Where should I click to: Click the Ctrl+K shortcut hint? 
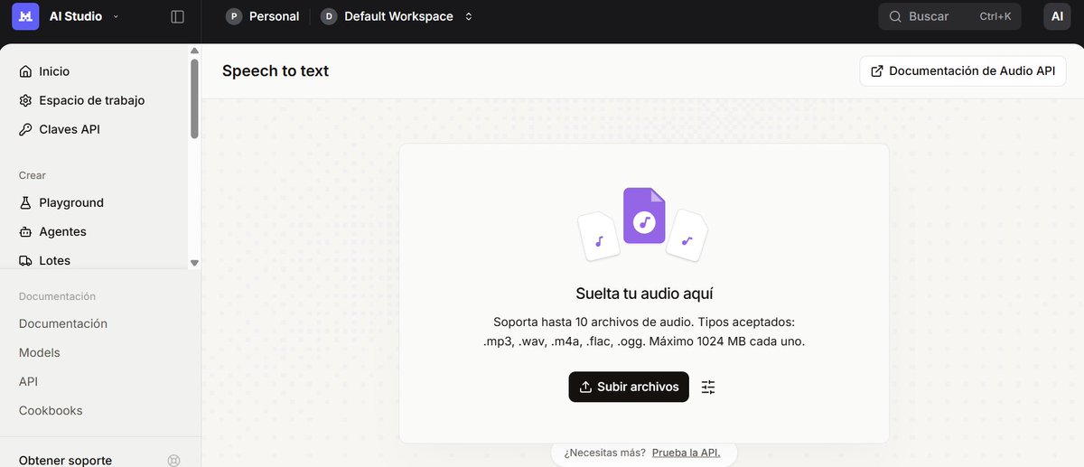995,16
